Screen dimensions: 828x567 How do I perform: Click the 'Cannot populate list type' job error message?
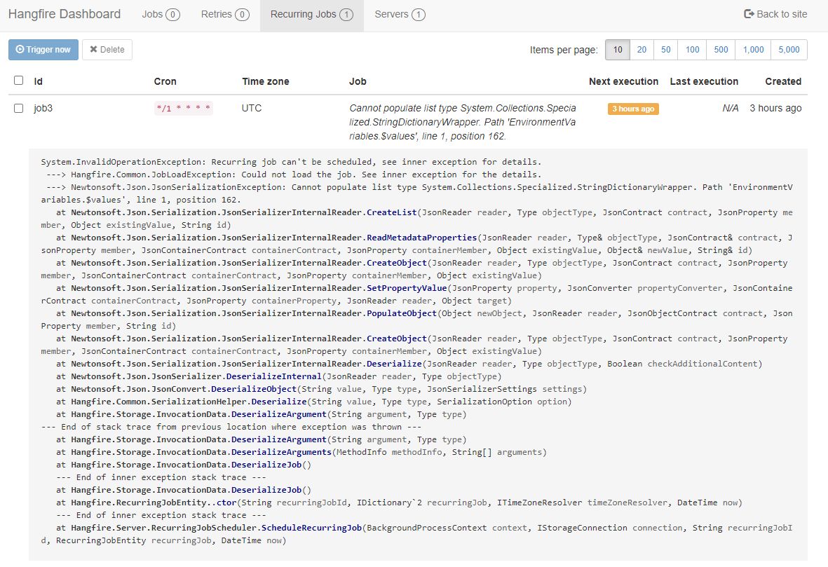[x=463, y=122]
